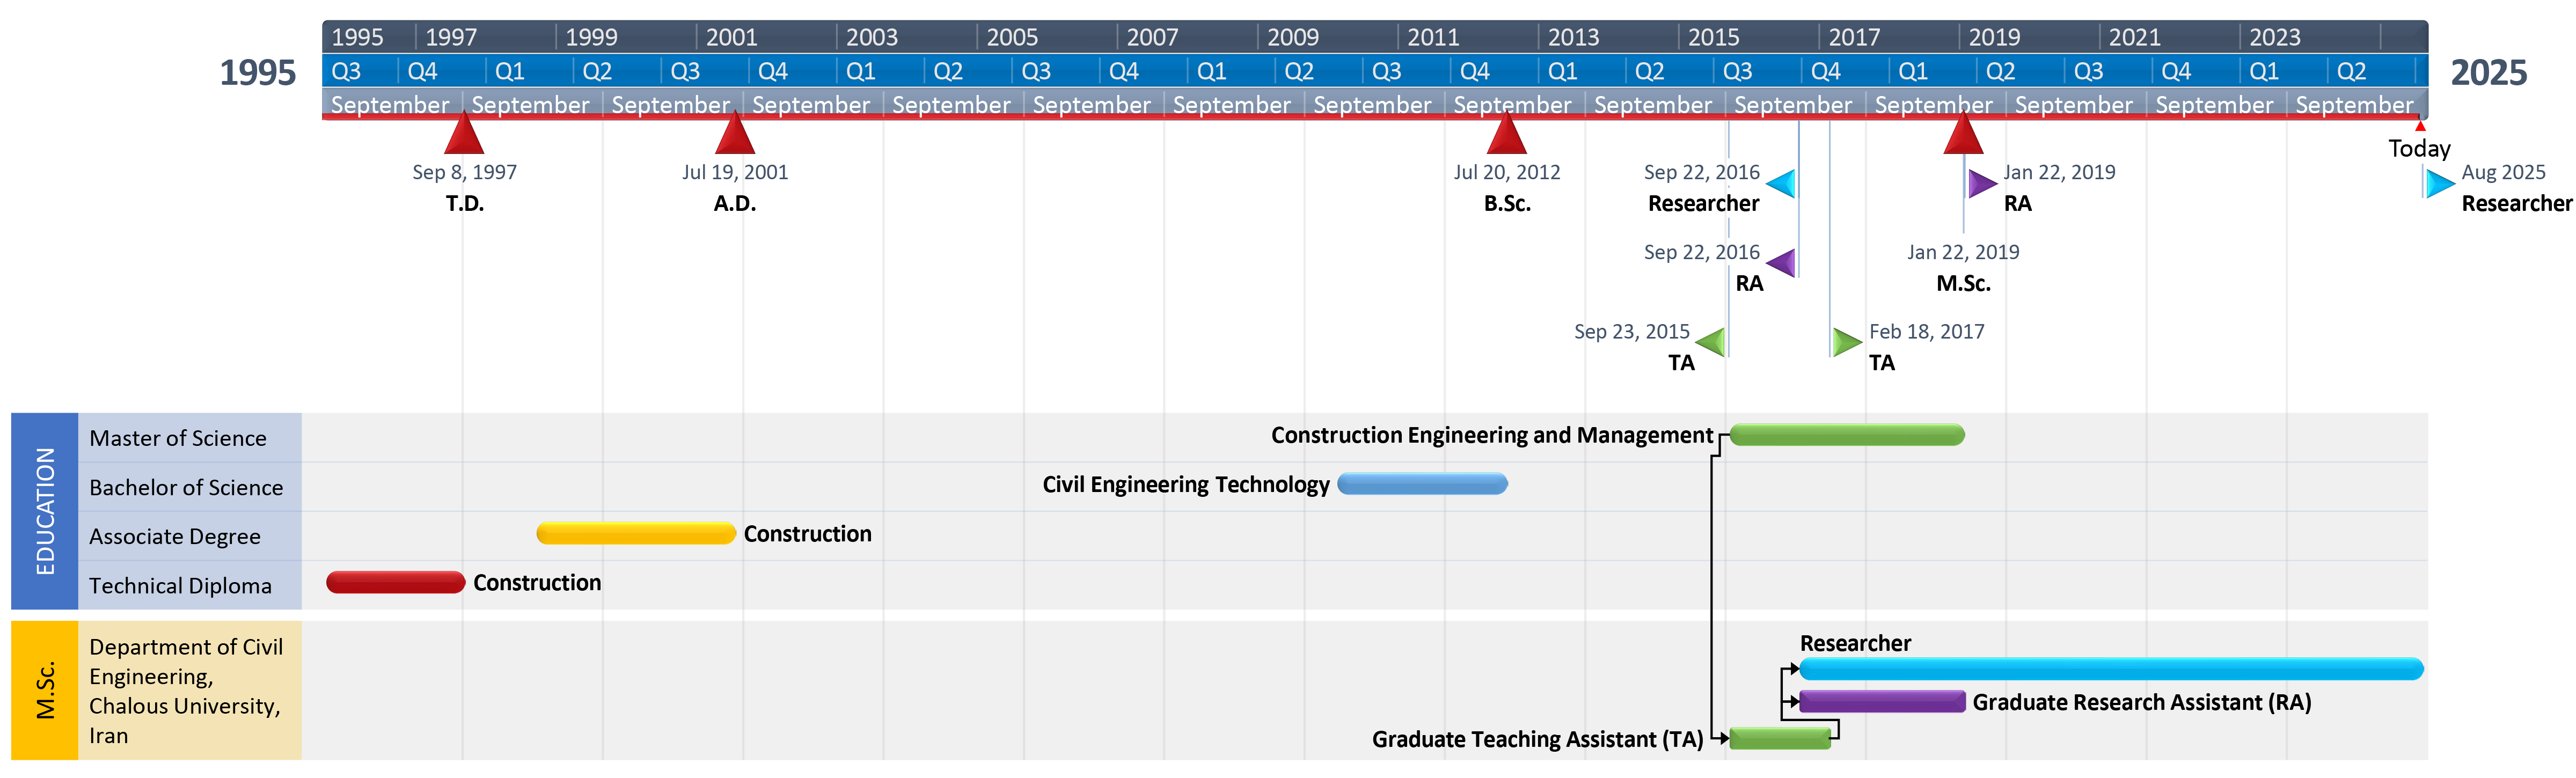Select the green Construction Engineering and Management bar
This screenshot has width=2576, height=778.
(1846, 435)
